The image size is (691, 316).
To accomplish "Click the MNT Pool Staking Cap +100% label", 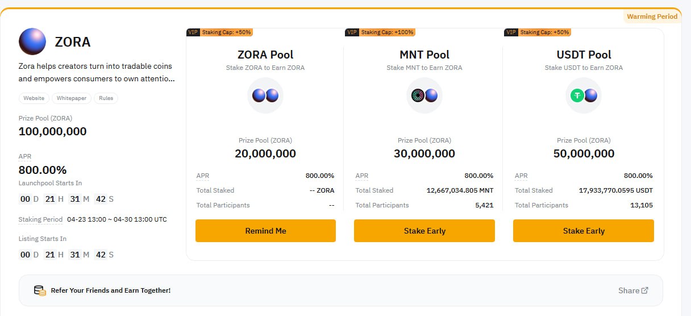I will [x=387, y=32].
